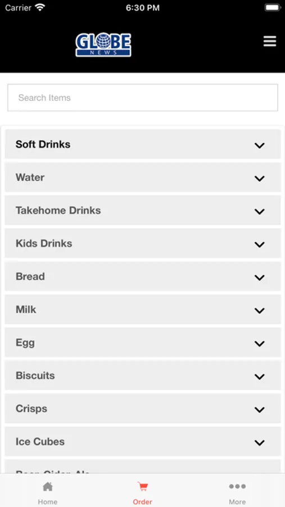
Task: Focus the Search Items field
Action: click(142, 97)
